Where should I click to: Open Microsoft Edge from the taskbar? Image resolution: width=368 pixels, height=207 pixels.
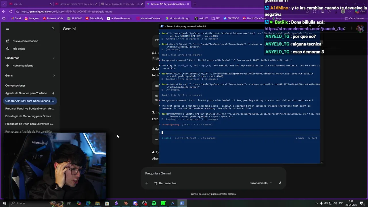pyautogui.click(x=88, y=203)
